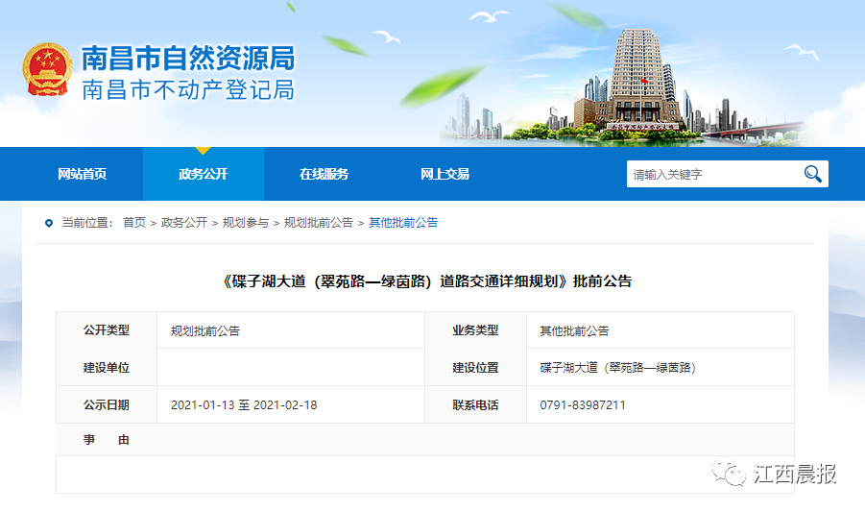865x512 pixels.
Task: Select the phone number 0791-83987211
Action: coord(583,405)
